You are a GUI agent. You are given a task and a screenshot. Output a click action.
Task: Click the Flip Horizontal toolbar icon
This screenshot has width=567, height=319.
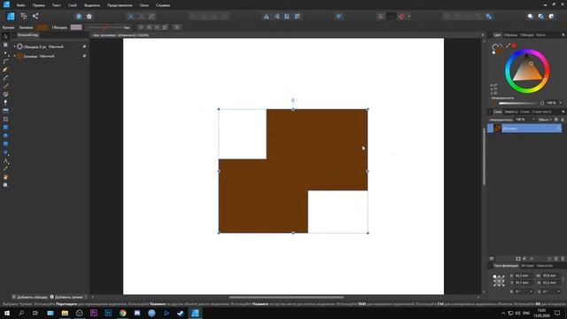(266, 16)
